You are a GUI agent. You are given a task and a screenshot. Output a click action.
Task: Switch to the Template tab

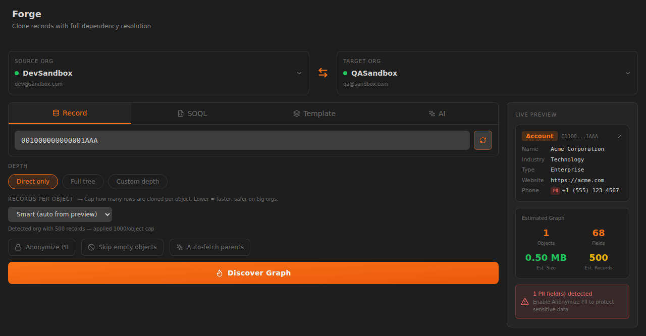[x=314, y=114]
